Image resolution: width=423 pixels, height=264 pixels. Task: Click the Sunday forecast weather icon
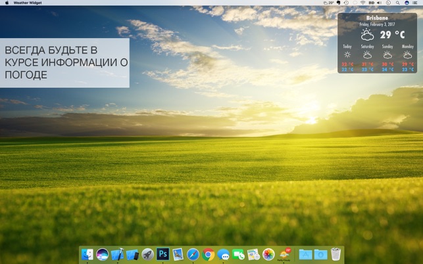[x=387, y=55]
